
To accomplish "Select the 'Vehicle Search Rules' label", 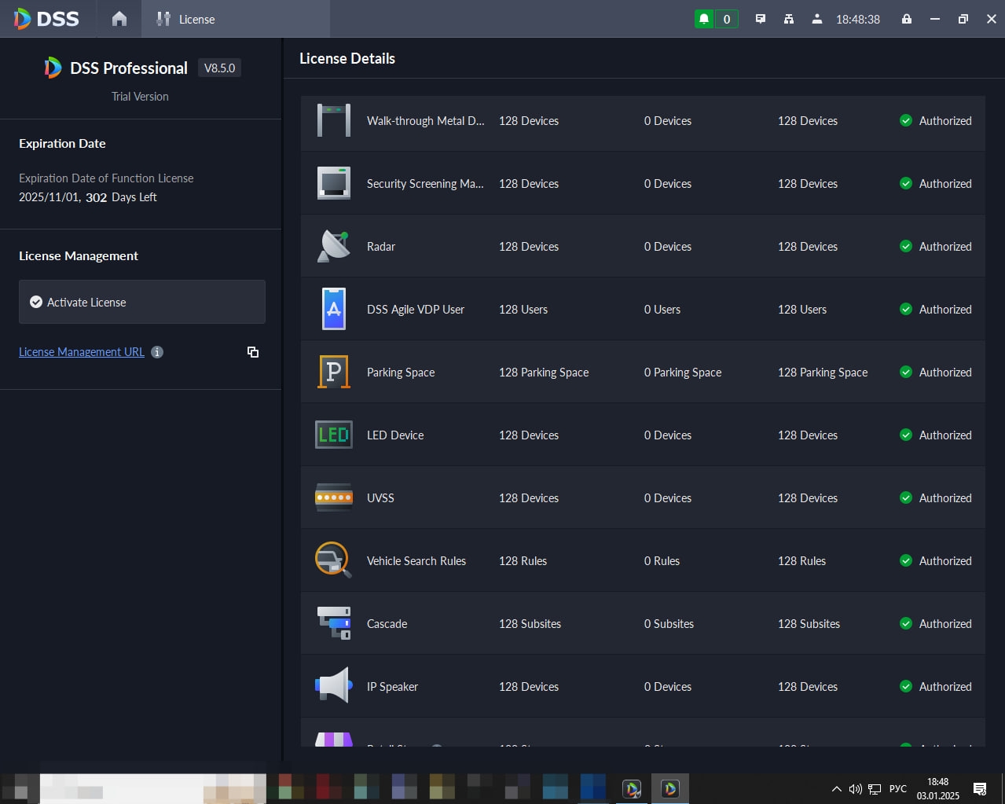I will [416, 561].
